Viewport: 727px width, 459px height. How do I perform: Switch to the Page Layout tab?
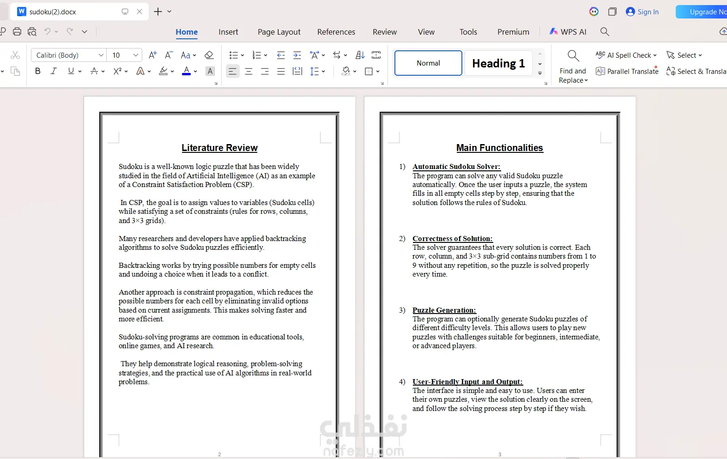(x=279, y=32)
